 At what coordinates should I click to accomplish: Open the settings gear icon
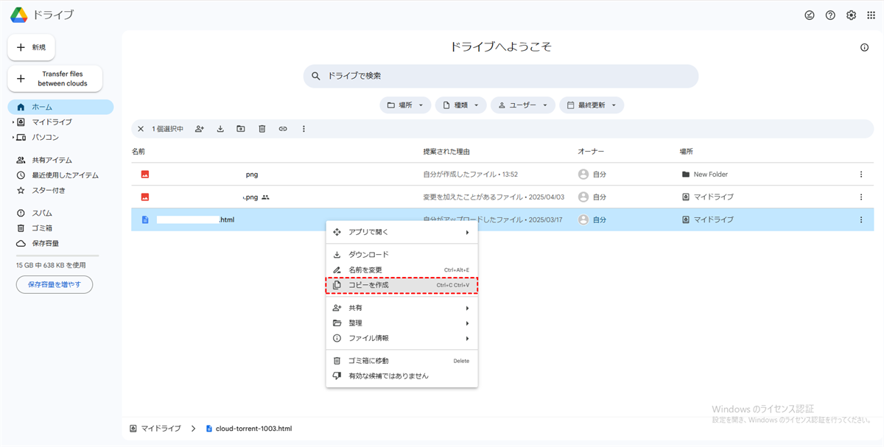click(851, 15)
